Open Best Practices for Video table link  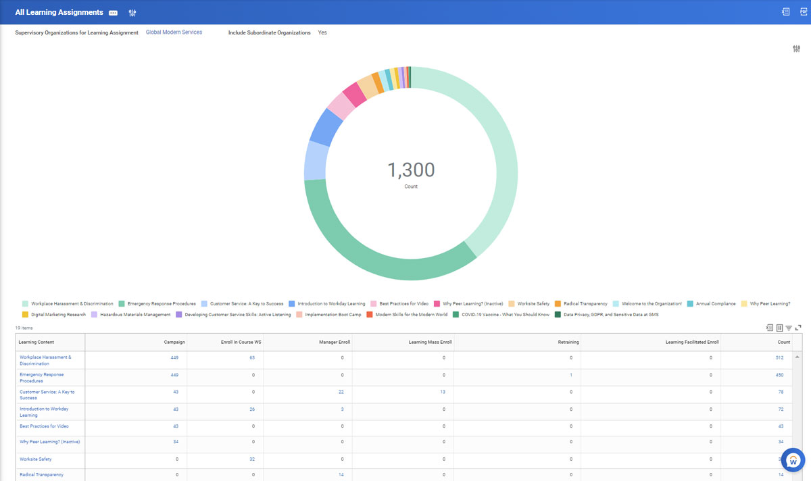(44, 426)
